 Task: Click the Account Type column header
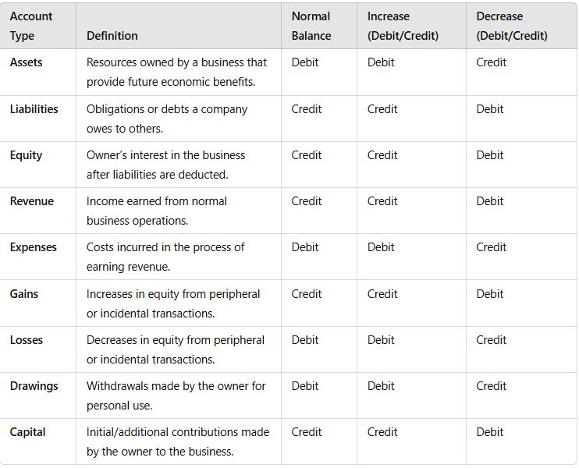(31, 26)
